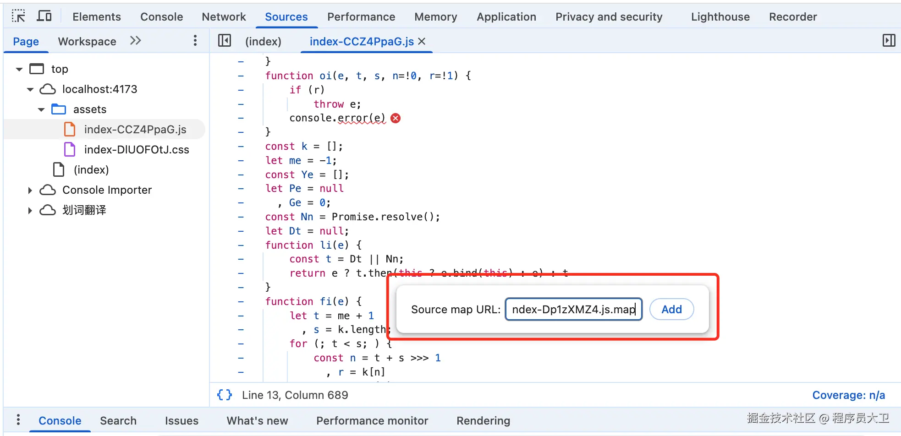Open the navigator three-dot options menu

click(195, 41)
